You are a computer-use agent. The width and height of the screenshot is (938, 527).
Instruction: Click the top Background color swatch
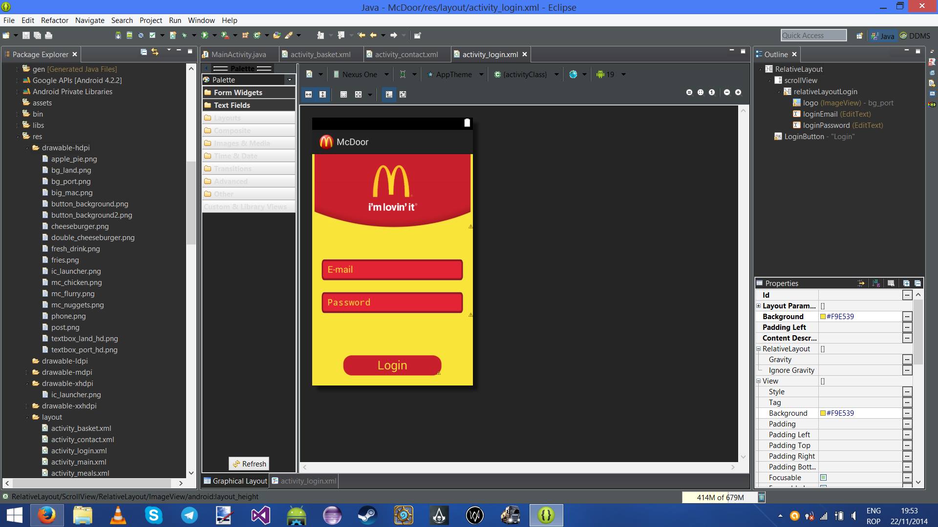[823, 317]
